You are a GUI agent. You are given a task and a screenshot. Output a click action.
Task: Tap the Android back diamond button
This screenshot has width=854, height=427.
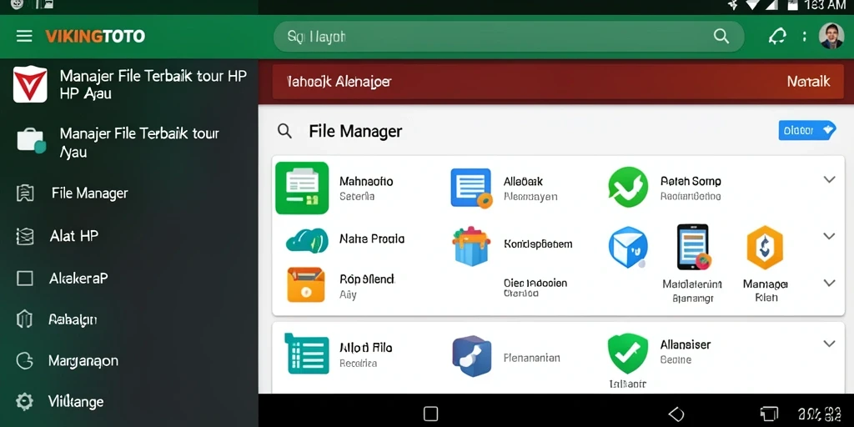click(x=676, y=414)
